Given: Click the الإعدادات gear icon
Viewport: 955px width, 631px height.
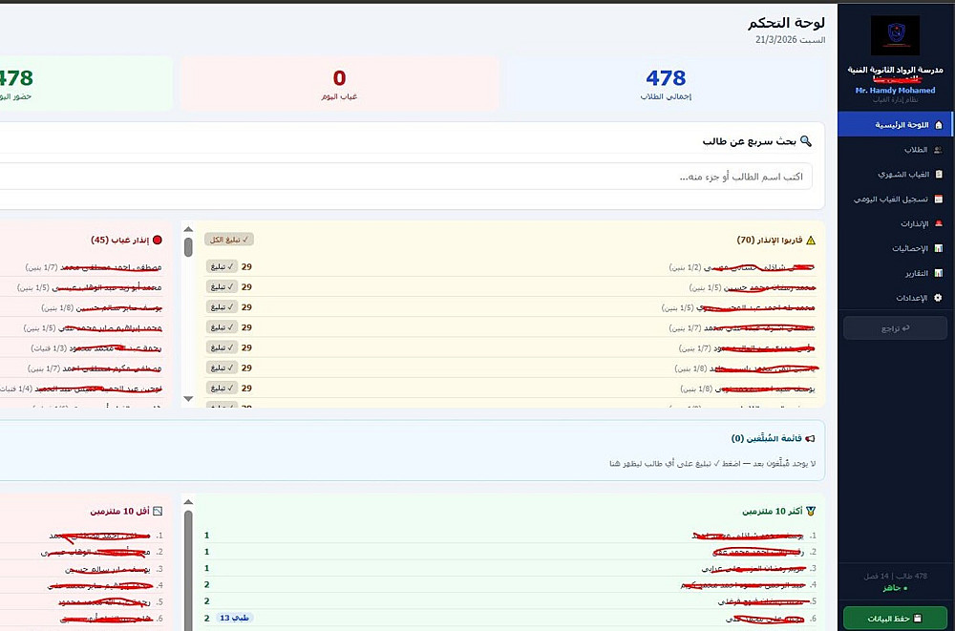Looking at the screenshot, I should [938, 298].
